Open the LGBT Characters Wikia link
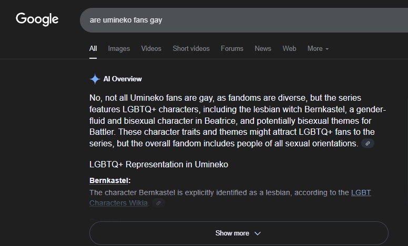The height and width of the screenshot is (246, 408). point(230,198)
